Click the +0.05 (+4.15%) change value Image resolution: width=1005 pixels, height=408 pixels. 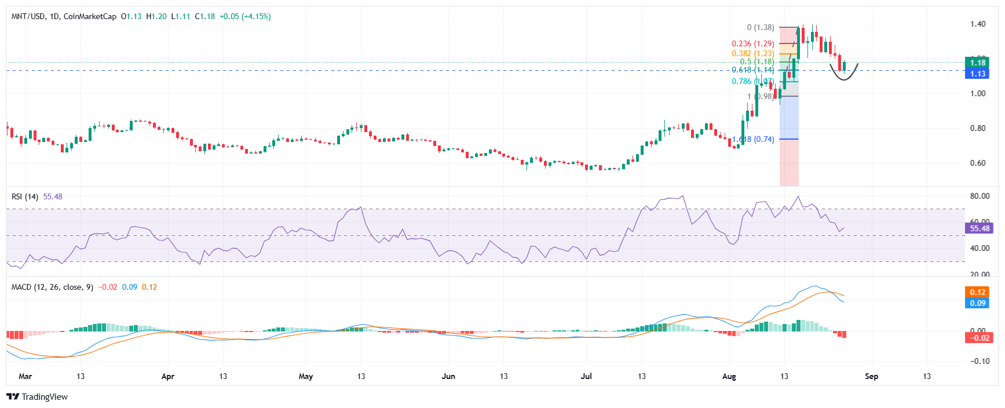click(245, 16)
